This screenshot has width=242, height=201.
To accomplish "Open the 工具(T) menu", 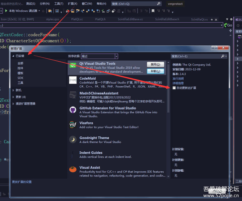I will pos(59,4).
